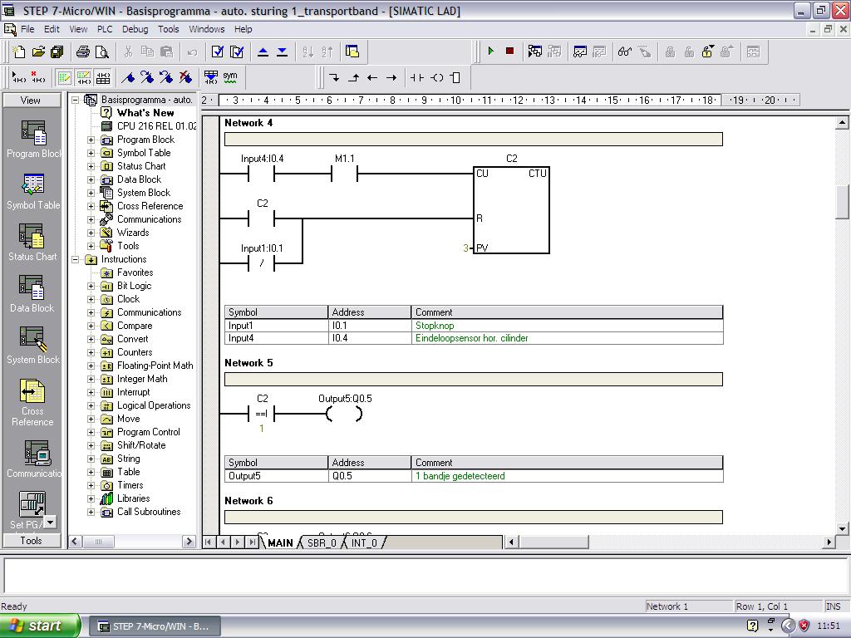Click the Download to PLC arrow icon
This screenshot has height=638, width=851.
click(282, 52)
